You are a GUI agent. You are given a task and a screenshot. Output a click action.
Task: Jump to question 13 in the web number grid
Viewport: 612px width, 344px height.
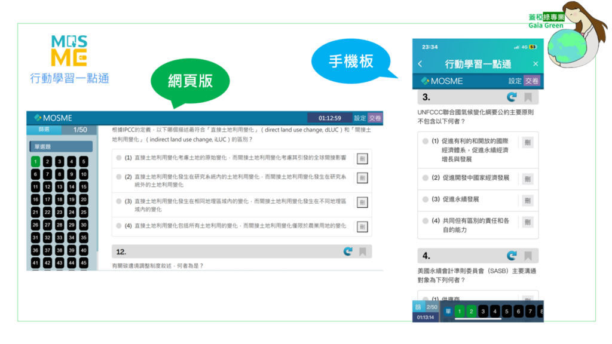[x=59, y=187]
